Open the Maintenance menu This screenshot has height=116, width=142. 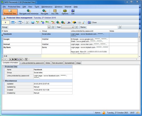[47, 7]
